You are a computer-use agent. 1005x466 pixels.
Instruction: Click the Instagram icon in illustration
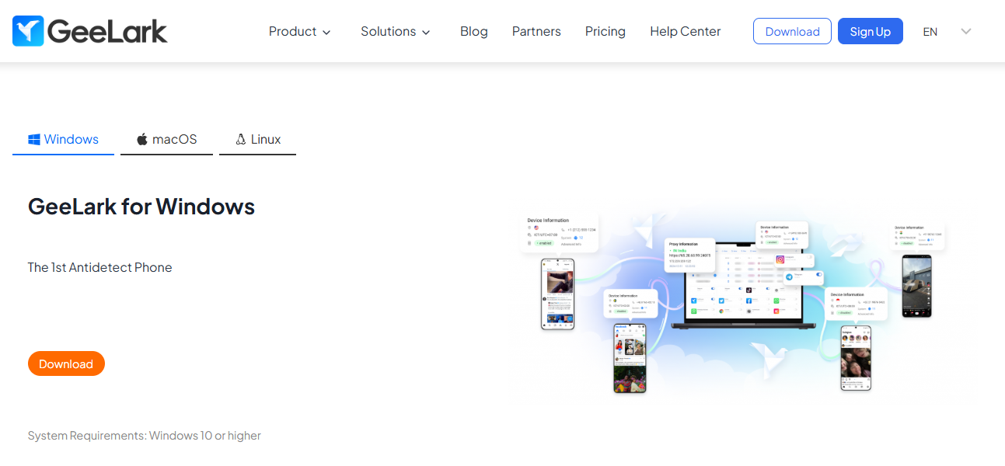[x=780, y=259]
